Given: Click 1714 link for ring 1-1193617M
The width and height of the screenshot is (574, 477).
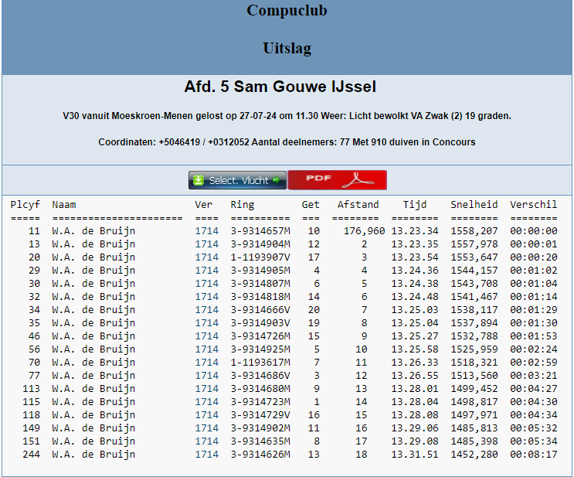Looking at the screenshot, I should tap(206, 362).
